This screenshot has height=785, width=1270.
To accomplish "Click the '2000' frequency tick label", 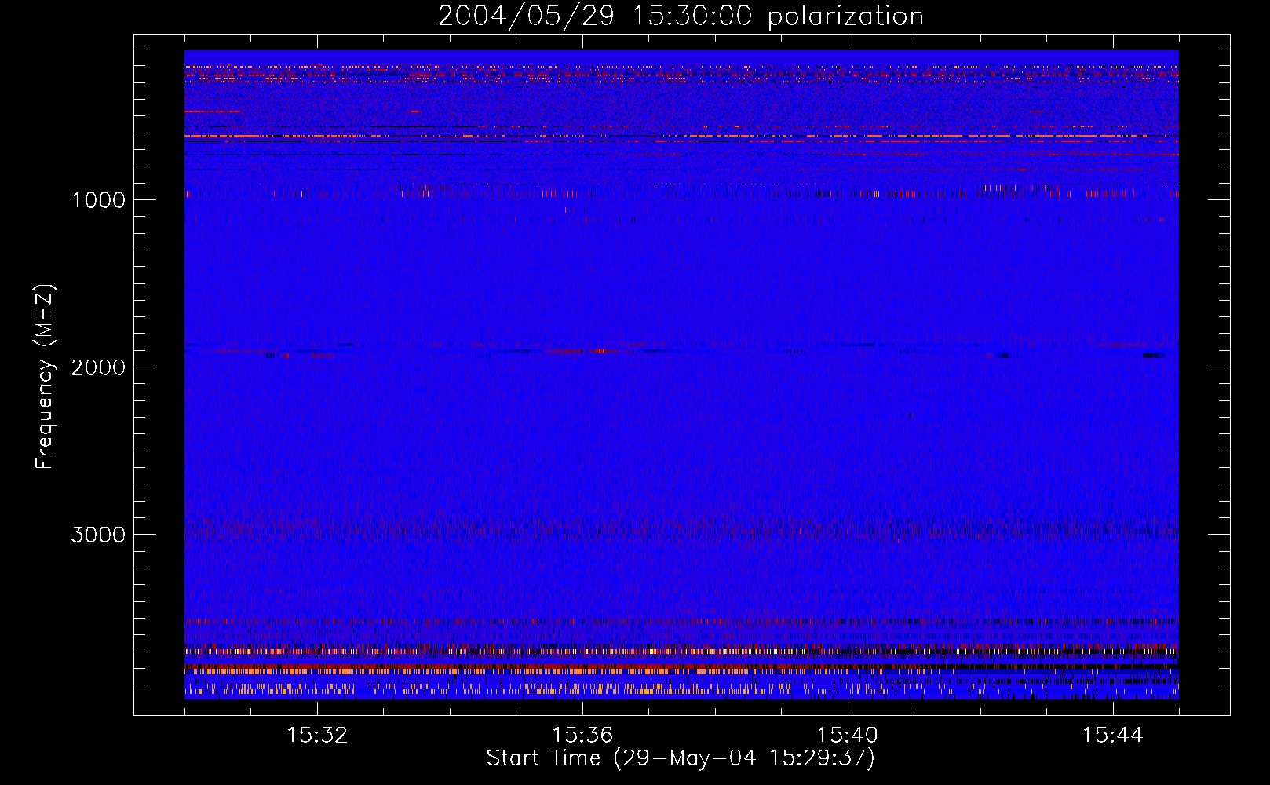I will (98, 367).
